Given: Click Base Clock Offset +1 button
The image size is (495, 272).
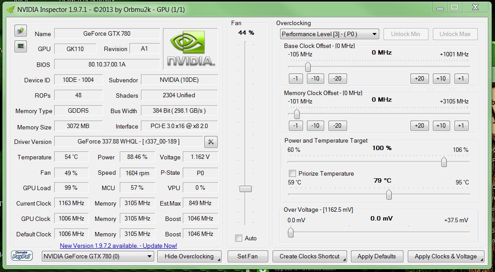Looking at the screenshot, I should pos(461,79).
